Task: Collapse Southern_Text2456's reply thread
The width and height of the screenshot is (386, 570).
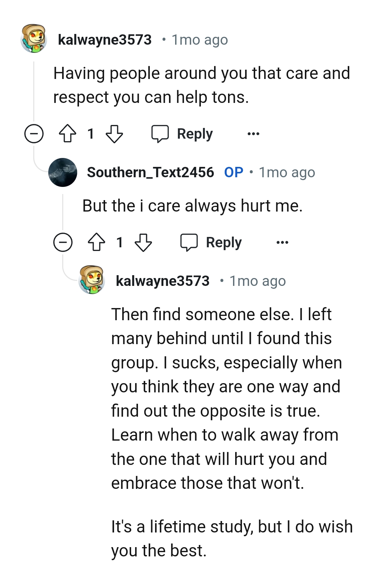Action: [x=63, y=243]
